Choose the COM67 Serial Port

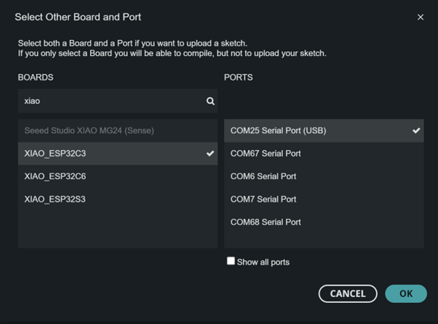click(x=324, y=154)
